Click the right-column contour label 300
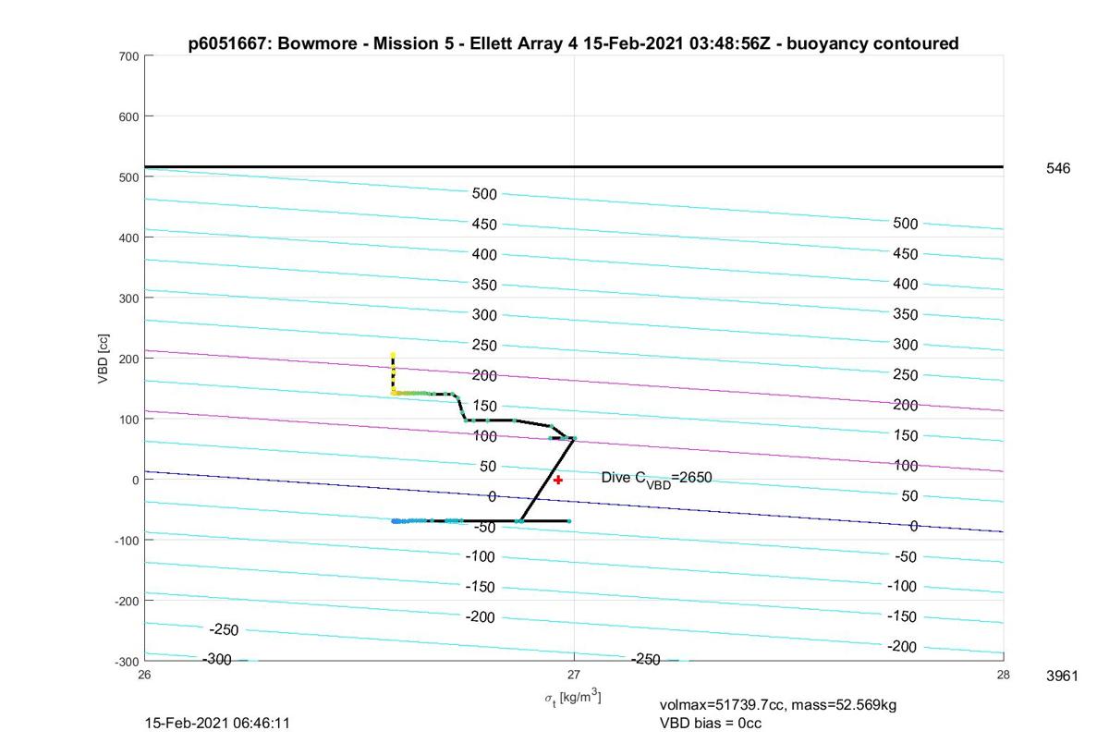Image resolution: width=1109 pixels, height=743 pixels. pyautogui.click(x=906, y=345)
